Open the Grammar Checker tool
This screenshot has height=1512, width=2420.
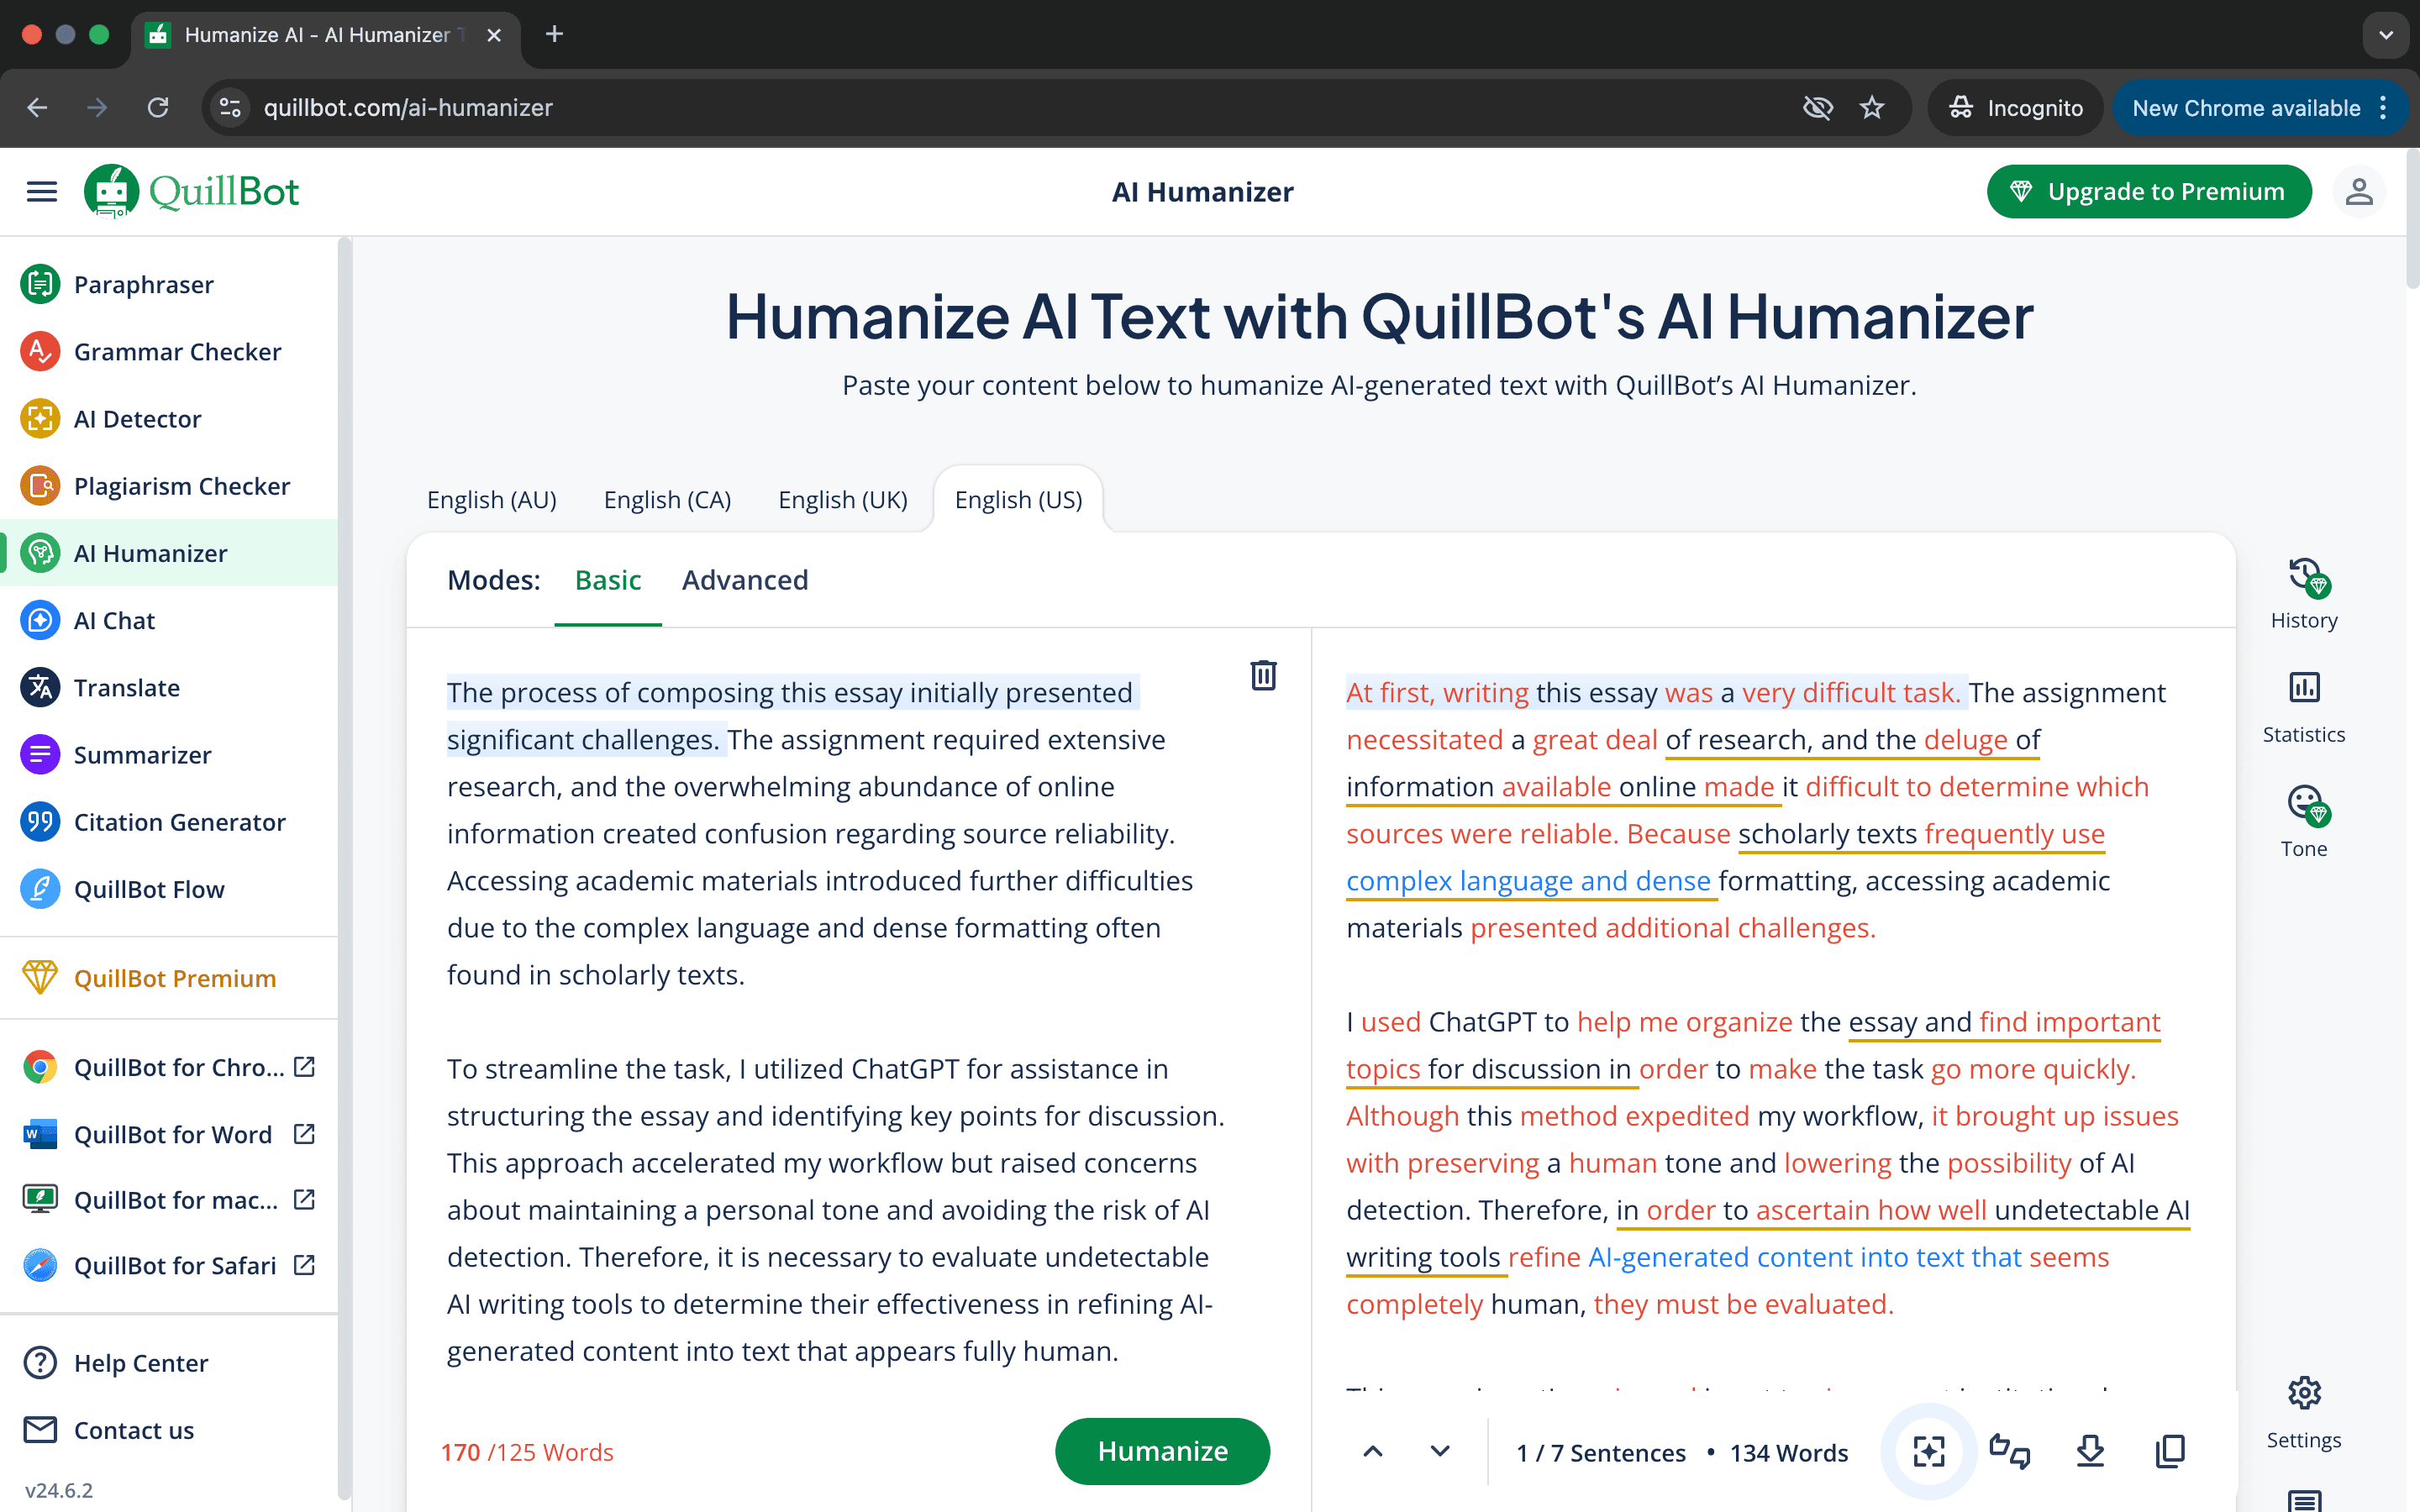(169, 352)
